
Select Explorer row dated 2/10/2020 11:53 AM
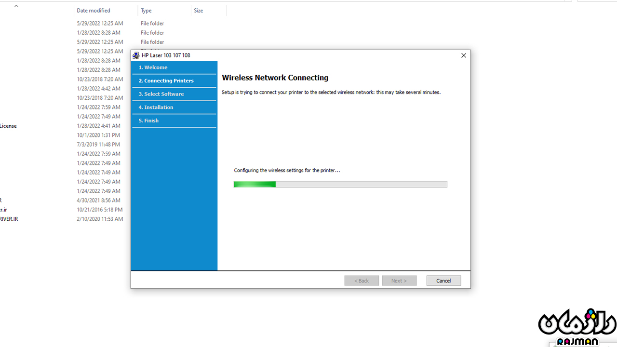coord(100,219)
